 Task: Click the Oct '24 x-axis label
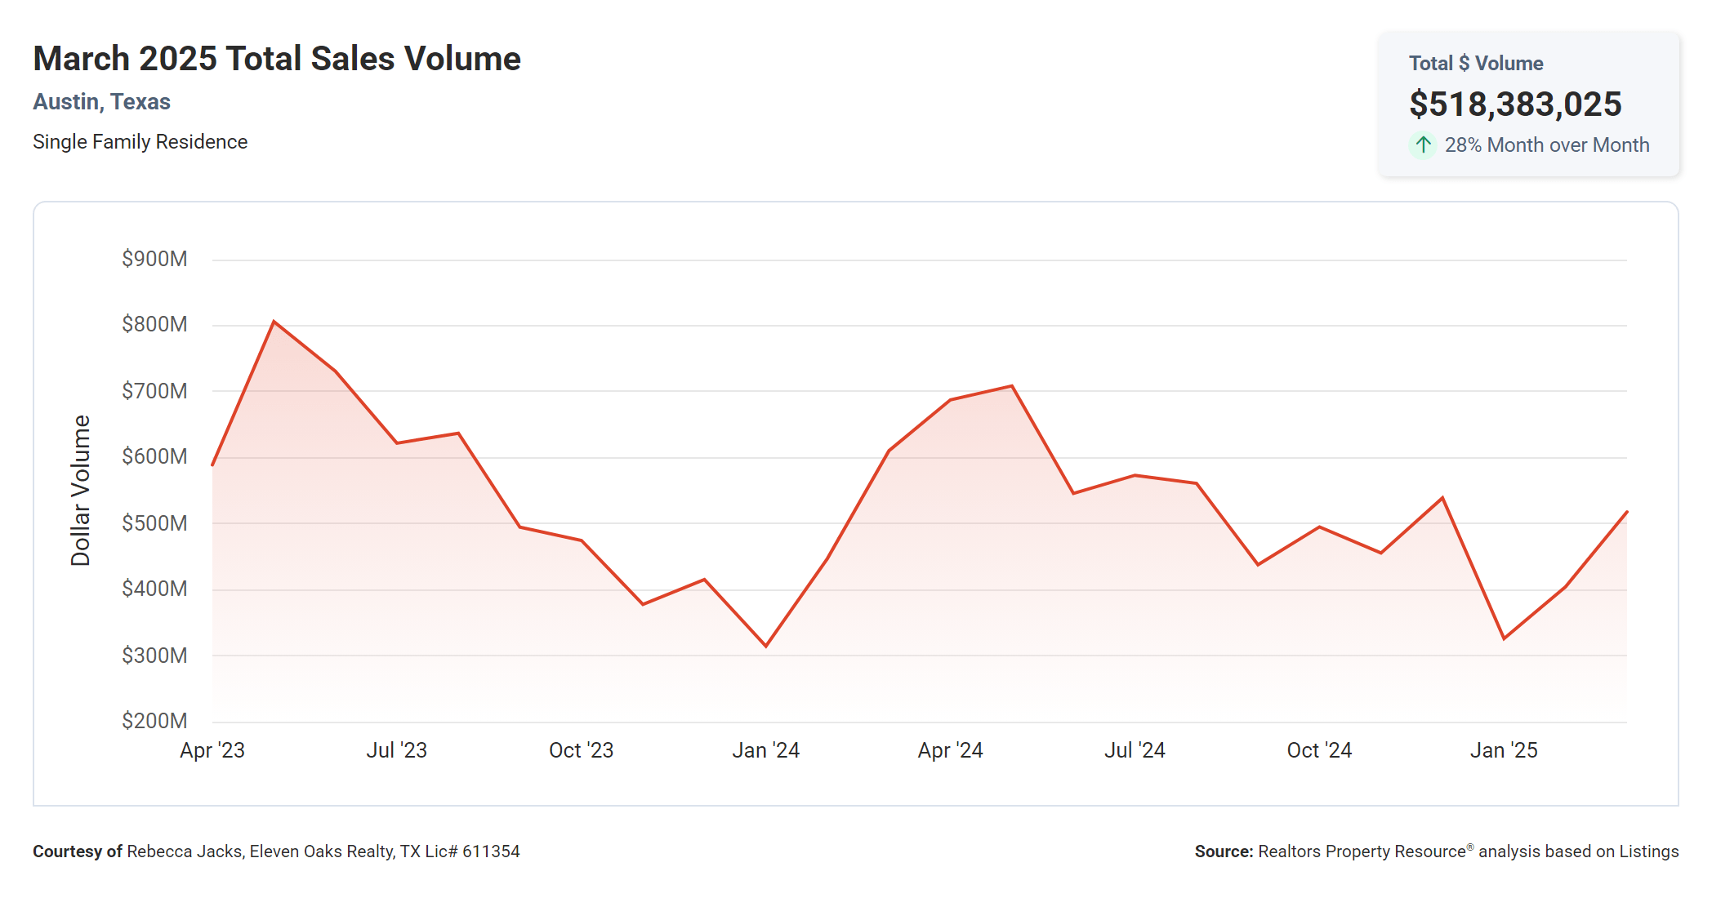click(x=1319, y=750)
